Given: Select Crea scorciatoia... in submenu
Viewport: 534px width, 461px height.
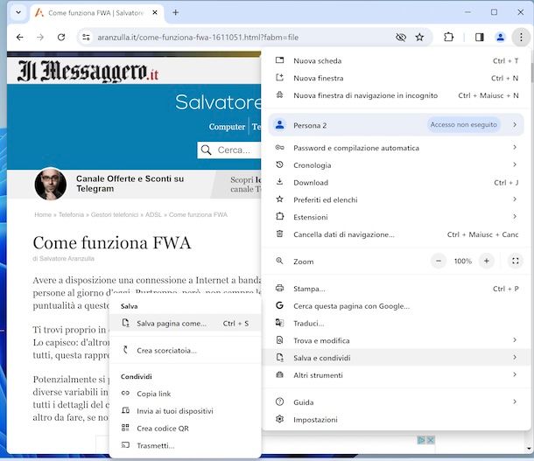Looking at the screenshot, I should pyautogui.click(x=186, y=351).
